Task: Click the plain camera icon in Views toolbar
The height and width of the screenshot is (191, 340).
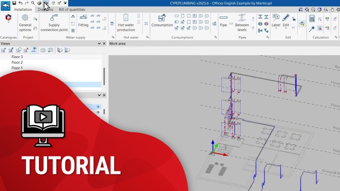Action: point(43,50)
